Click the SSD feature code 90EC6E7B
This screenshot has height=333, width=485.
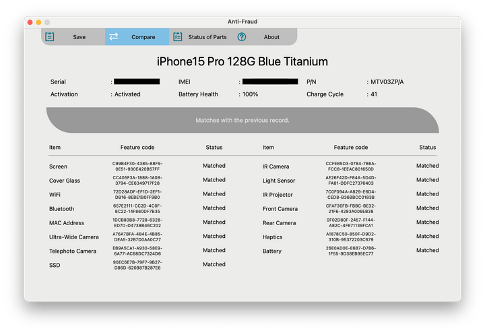click(x=137, y=265)
